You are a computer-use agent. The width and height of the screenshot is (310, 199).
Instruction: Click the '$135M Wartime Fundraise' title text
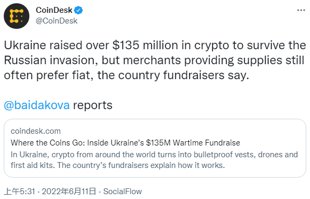pos(193,143)
